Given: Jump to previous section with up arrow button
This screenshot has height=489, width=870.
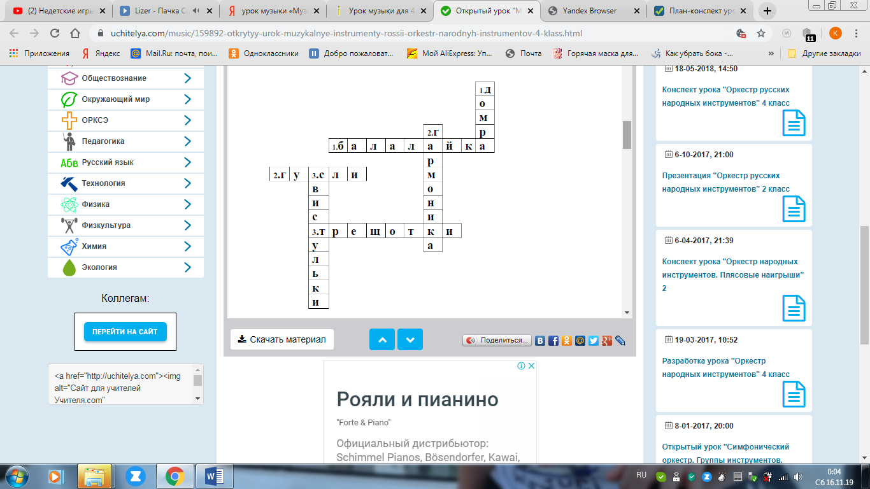Looking at the screenshot, I should (x=382, y=339).
